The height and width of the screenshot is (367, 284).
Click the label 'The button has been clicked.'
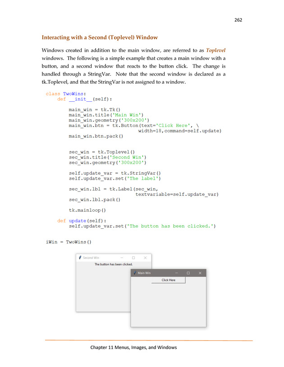coord(114,264)
